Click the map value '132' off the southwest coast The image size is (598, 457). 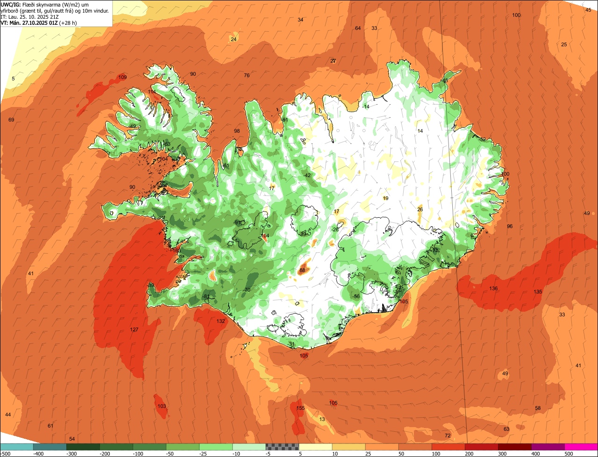[221, 321]
